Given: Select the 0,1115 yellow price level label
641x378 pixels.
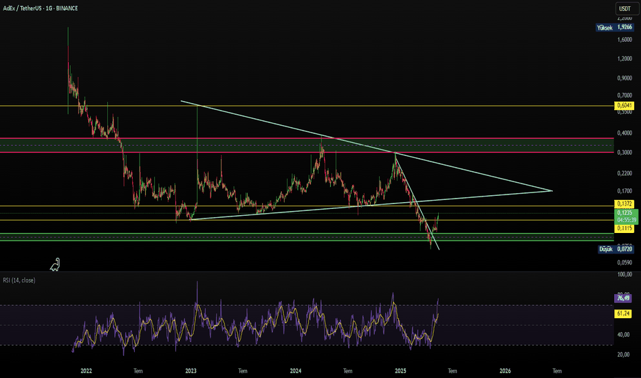Looking at the screenshot, I should tap(624, 228).
